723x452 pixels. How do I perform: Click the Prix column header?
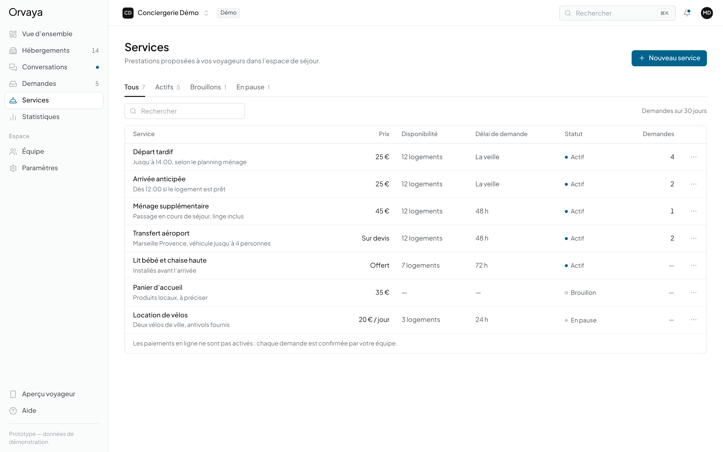[x=384, y=134]
